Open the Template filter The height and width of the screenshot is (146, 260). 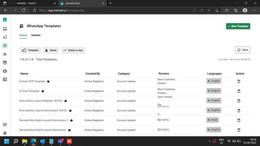[30, 50]
